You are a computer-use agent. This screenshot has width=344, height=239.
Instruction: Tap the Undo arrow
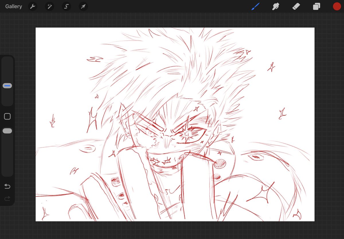[7, 186]
